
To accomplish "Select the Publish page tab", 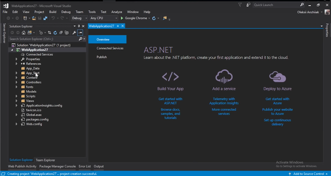I will [x=102, y=57].
